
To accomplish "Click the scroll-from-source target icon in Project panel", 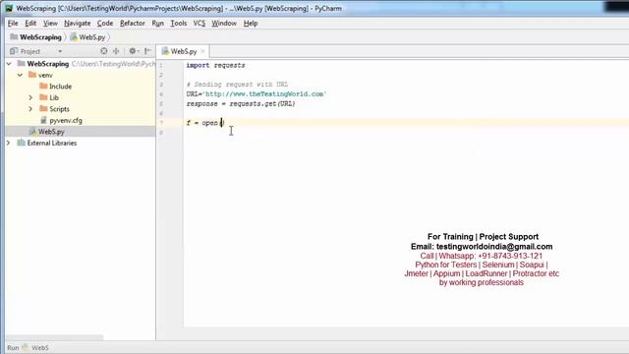I will (104, 51).
